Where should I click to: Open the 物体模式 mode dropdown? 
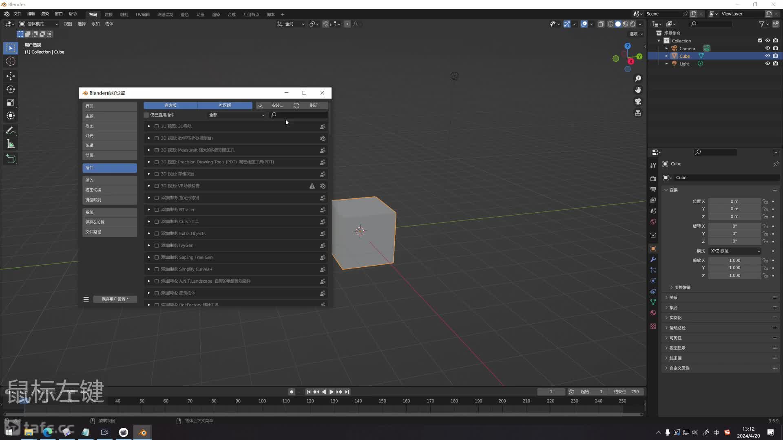click(39, 24)
